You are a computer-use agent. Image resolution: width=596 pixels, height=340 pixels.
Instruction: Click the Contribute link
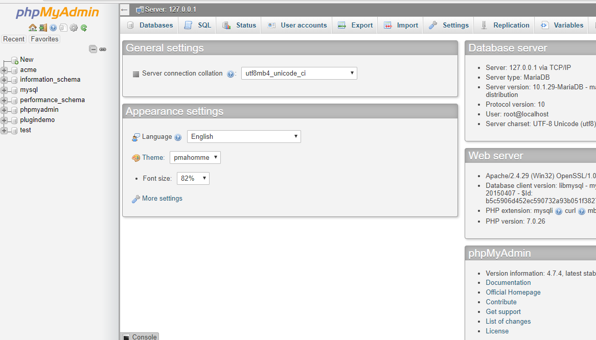501,302
